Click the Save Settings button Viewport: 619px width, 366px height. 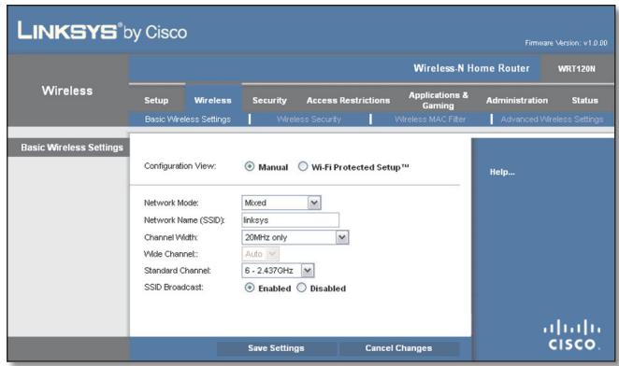[277, 348]
